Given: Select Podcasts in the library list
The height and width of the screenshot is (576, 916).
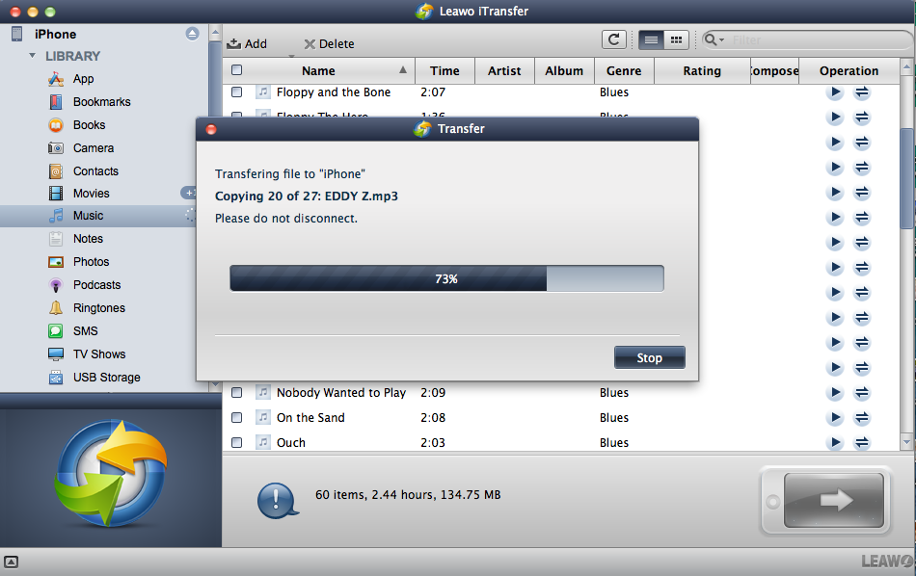Looking at the screenshot, I should click(x=96, y=285).
